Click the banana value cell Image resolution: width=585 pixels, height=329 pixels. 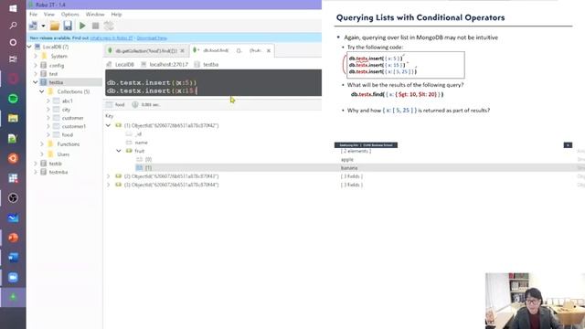point(349,168)
